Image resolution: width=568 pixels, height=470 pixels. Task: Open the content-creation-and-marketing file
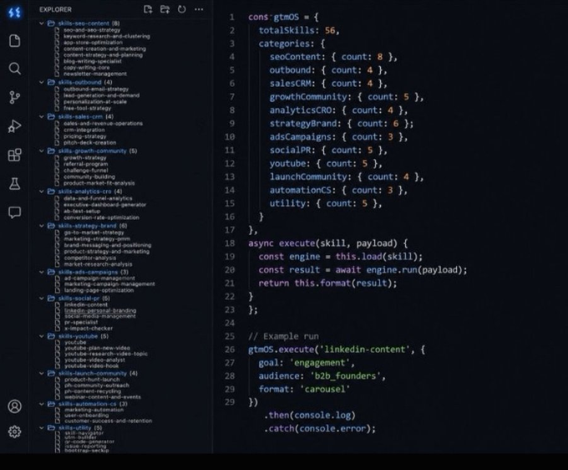(x=104, y=49)
